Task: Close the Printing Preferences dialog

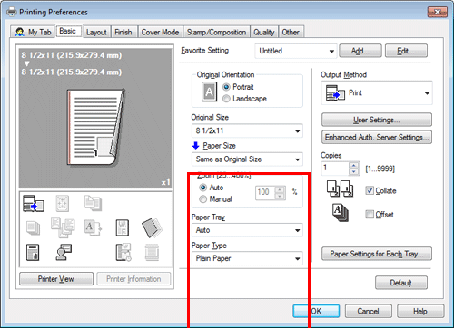Action: [x=438, y=12]
